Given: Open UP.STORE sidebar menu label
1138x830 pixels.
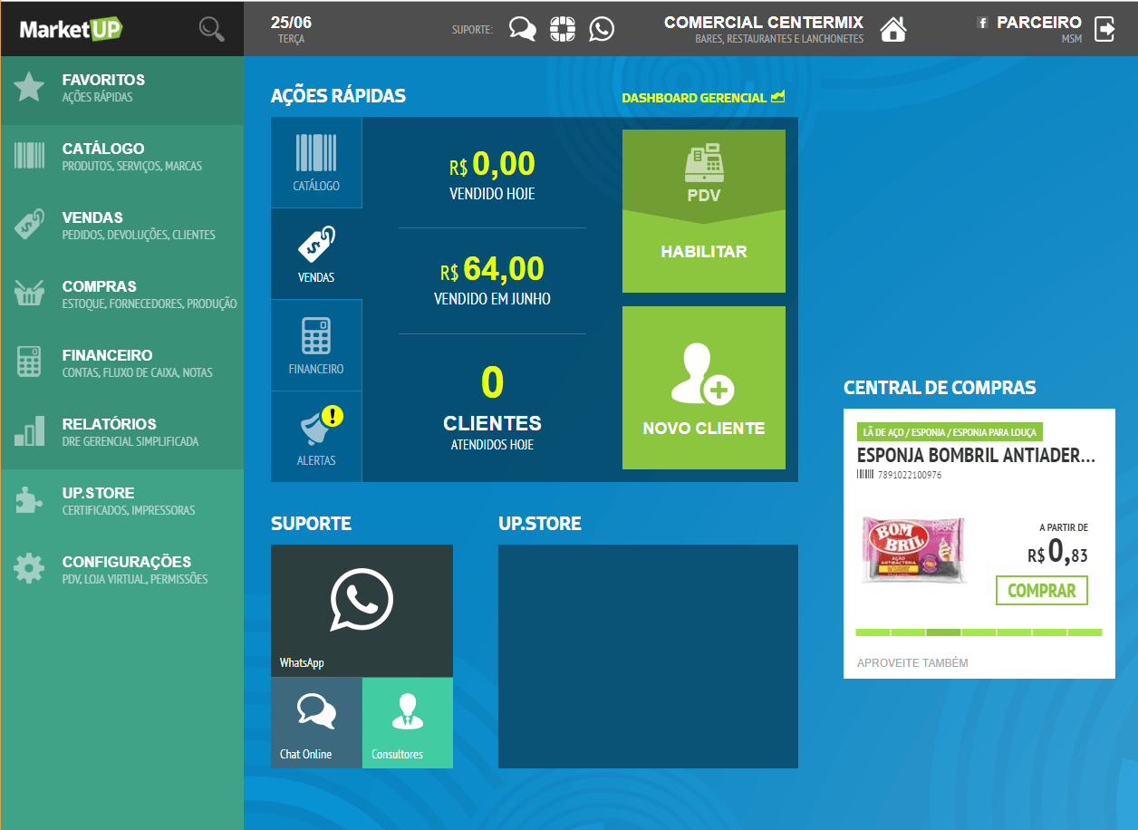Looking at the screenshot, I should (x=98, y=493).
